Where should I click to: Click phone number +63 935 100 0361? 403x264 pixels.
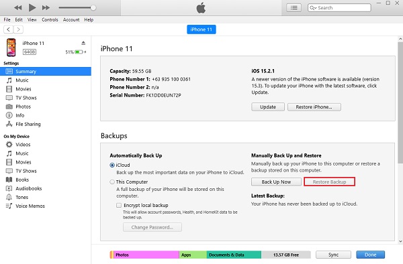[x=171, y=79]
